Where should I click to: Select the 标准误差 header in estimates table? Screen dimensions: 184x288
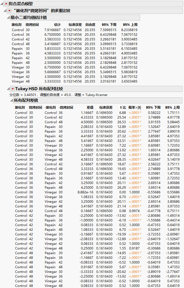coord(75,24)
